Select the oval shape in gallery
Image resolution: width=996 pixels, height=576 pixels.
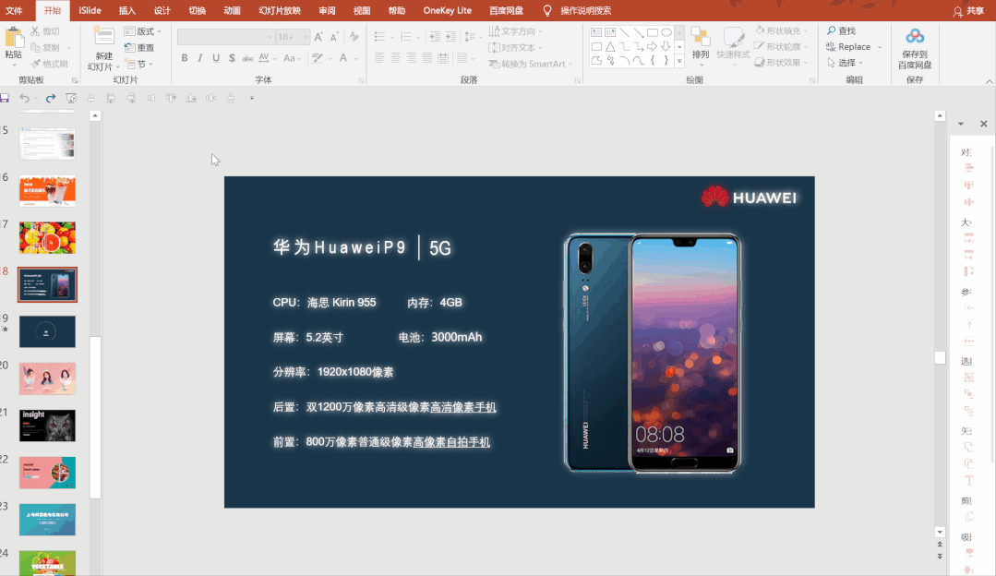pyautogui.click(x=666, y=32)
